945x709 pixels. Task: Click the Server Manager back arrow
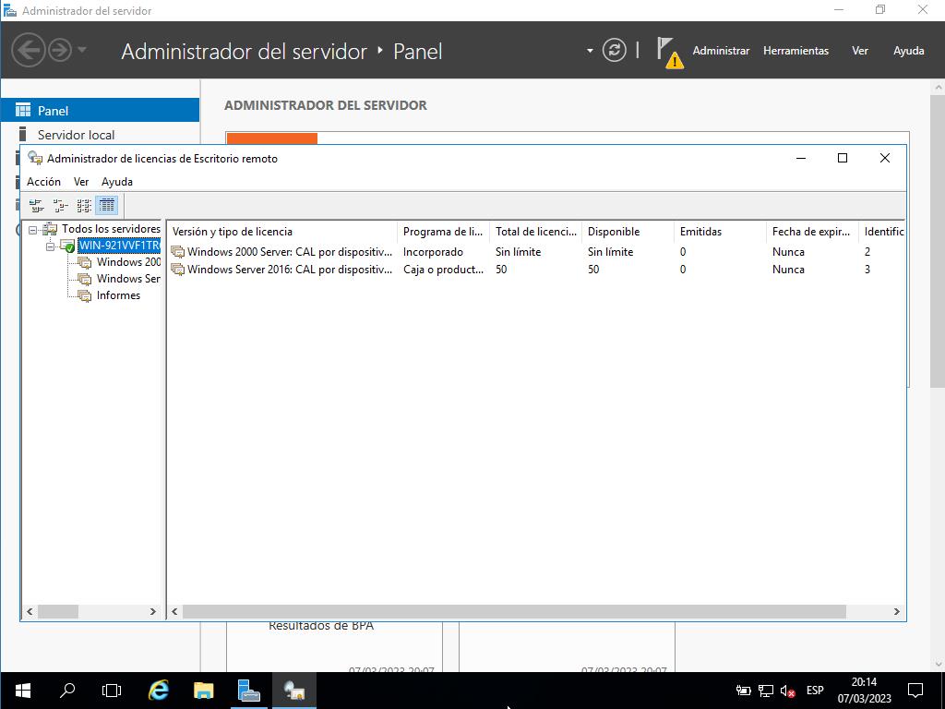pos(29,50)
